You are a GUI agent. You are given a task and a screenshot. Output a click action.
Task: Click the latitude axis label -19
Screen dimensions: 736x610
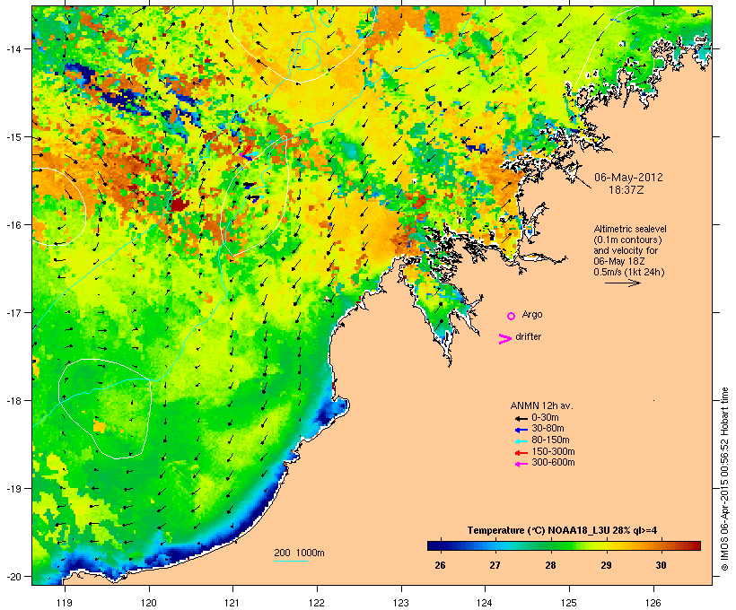click(13, 489)
